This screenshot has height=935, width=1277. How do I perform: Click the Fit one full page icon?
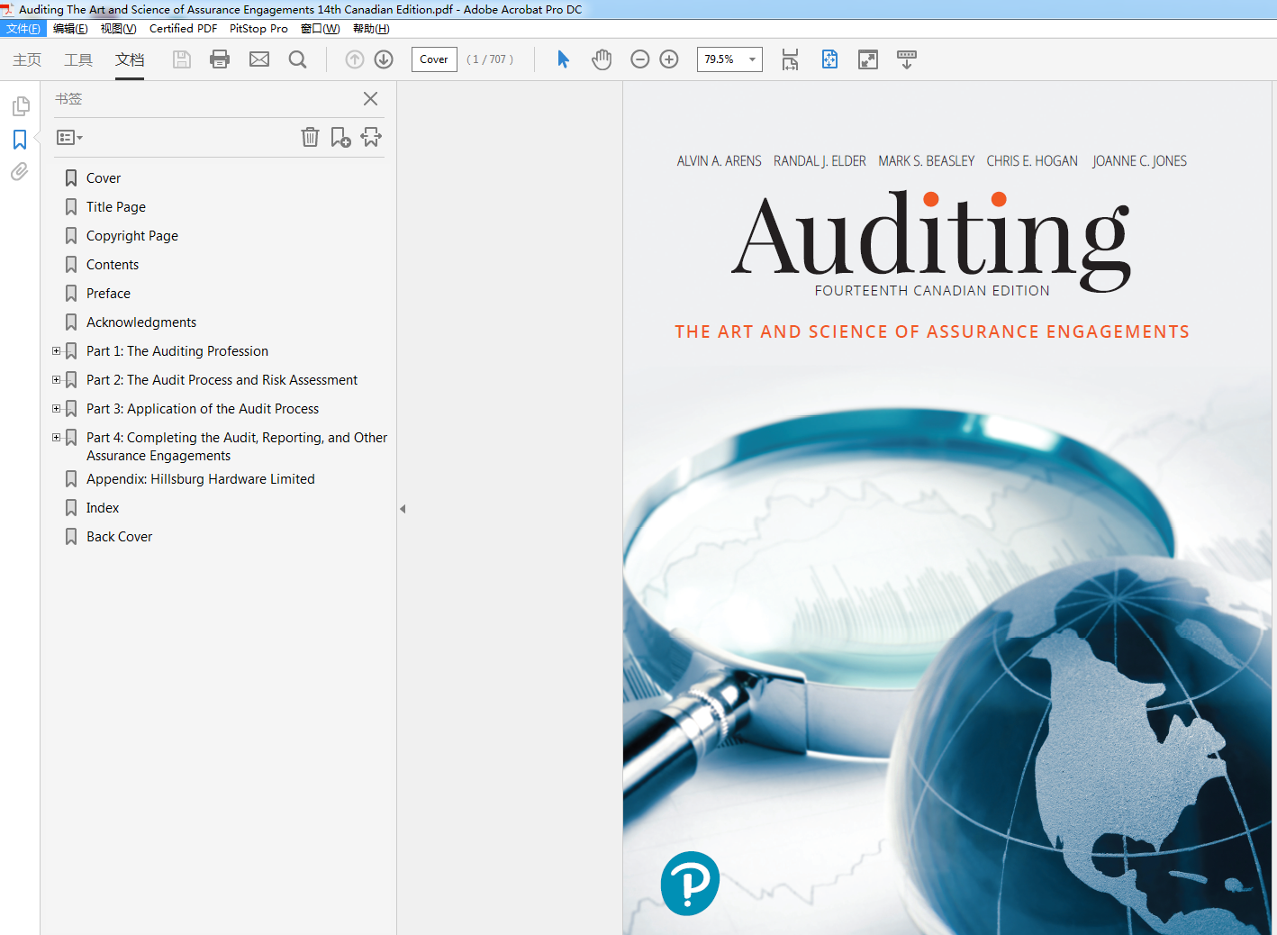coord(829,59)
